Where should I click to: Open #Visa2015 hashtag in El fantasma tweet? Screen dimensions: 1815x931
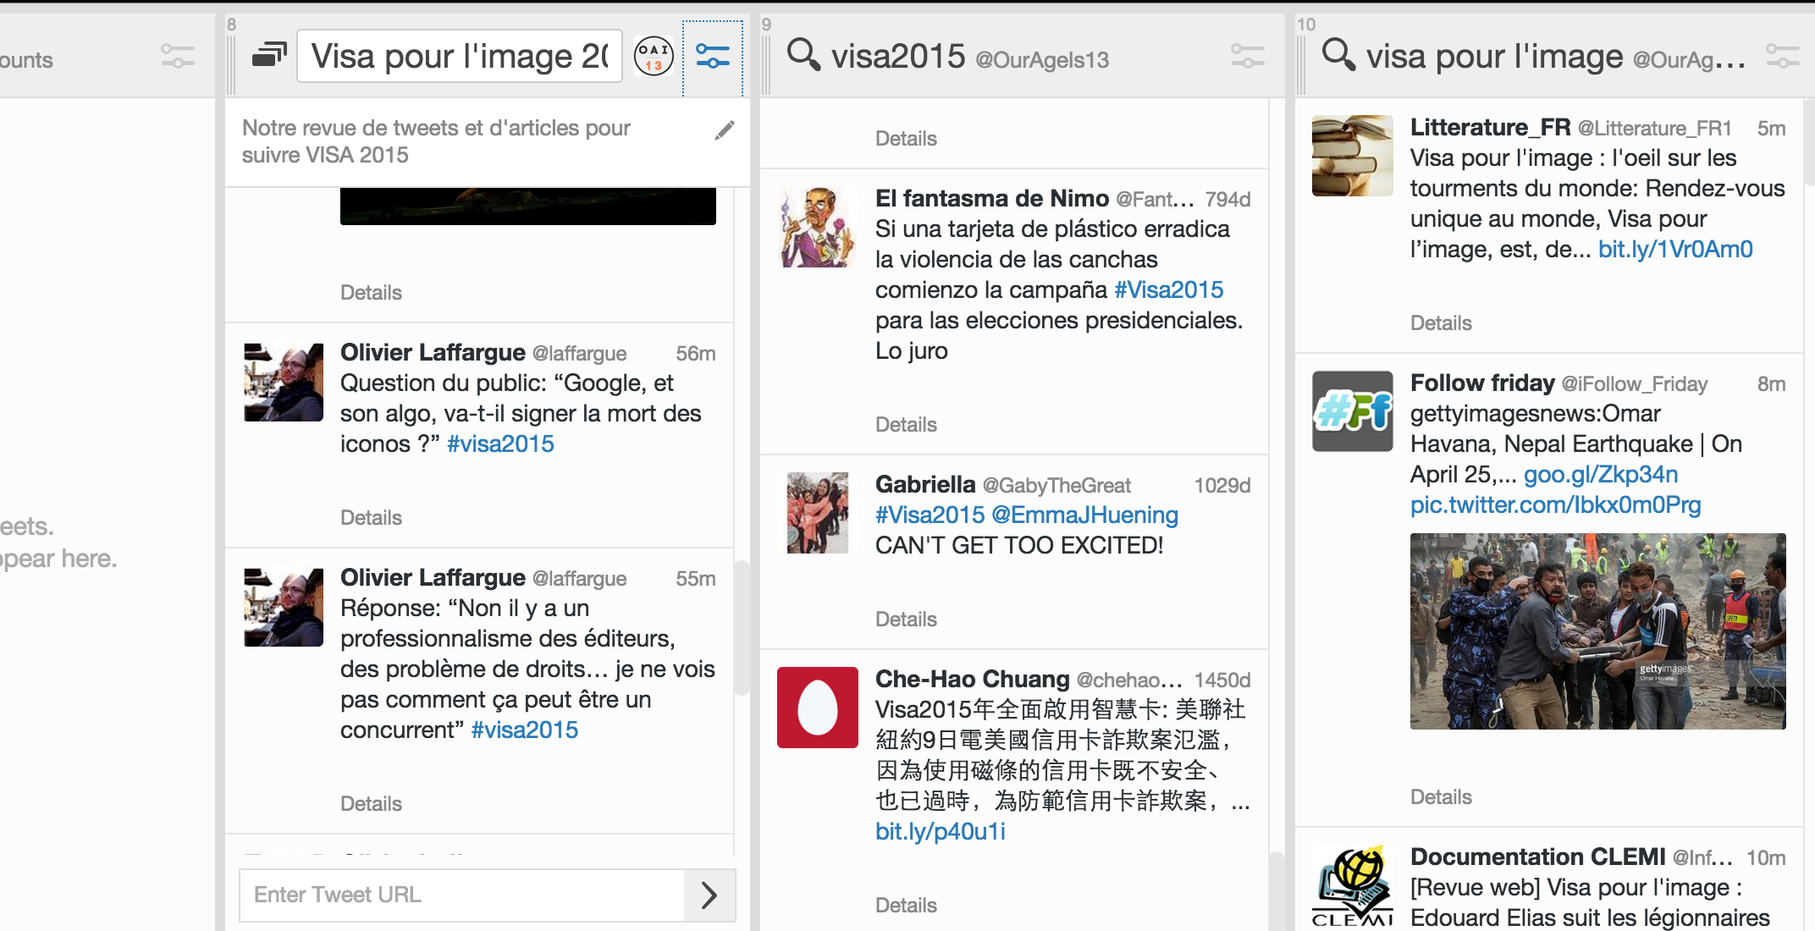pos(1168,289)
